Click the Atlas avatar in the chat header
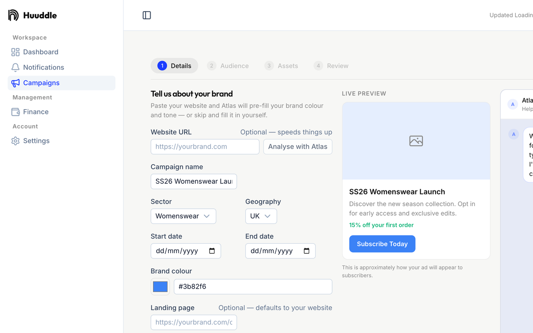This screenshot has width=533, height=333. [513, 104]
